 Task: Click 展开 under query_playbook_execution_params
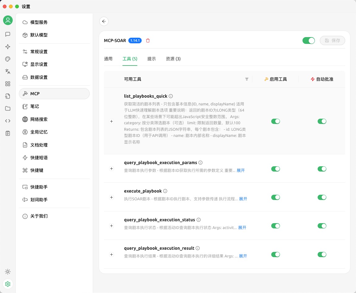tap(241, 170)
